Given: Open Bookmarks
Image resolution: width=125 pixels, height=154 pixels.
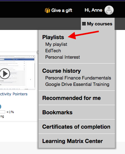Looking at the screenshot, I should (57, 112).
